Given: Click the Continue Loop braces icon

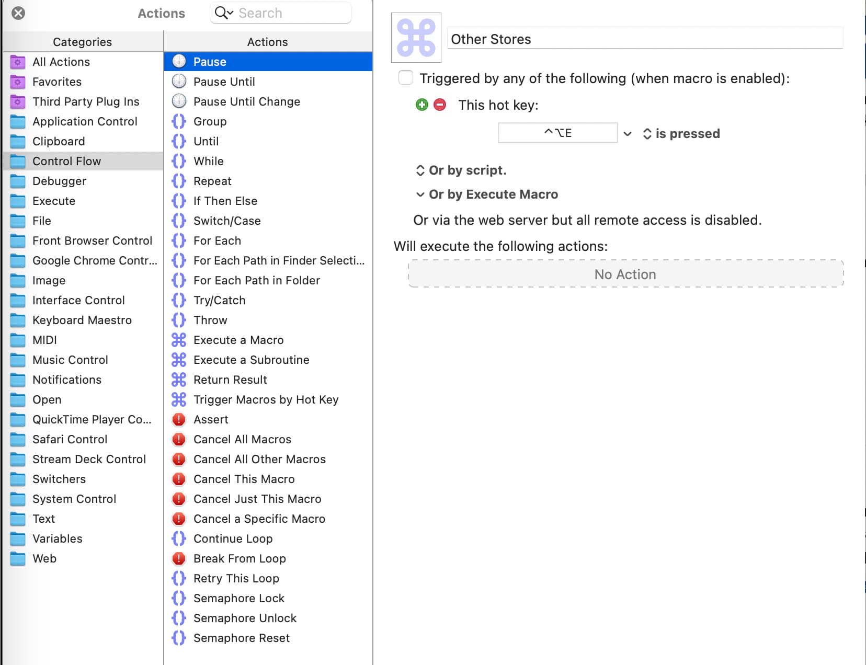Looking at the screenshot, I should point(179,538).
